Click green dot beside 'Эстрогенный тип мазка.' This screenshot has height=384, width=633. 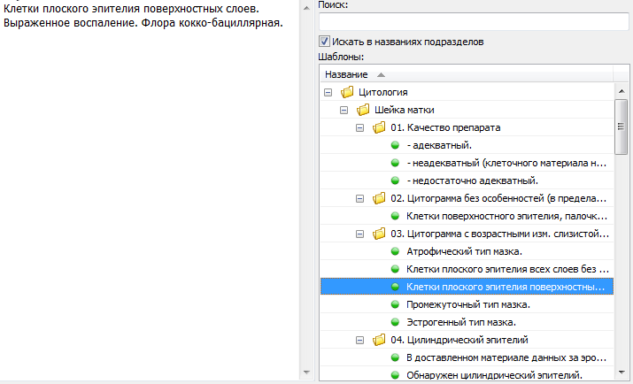pos(395,322)
